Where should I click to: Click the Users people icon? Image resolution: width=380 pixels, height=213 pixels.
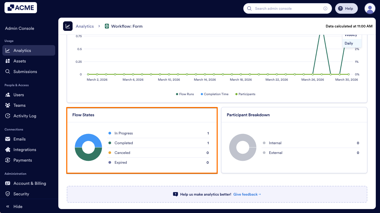(x=8, y=95)
